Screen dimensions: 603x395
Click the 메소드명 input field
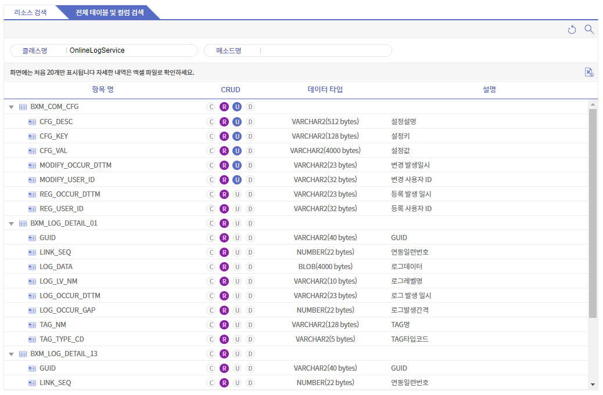pos(325,50)
